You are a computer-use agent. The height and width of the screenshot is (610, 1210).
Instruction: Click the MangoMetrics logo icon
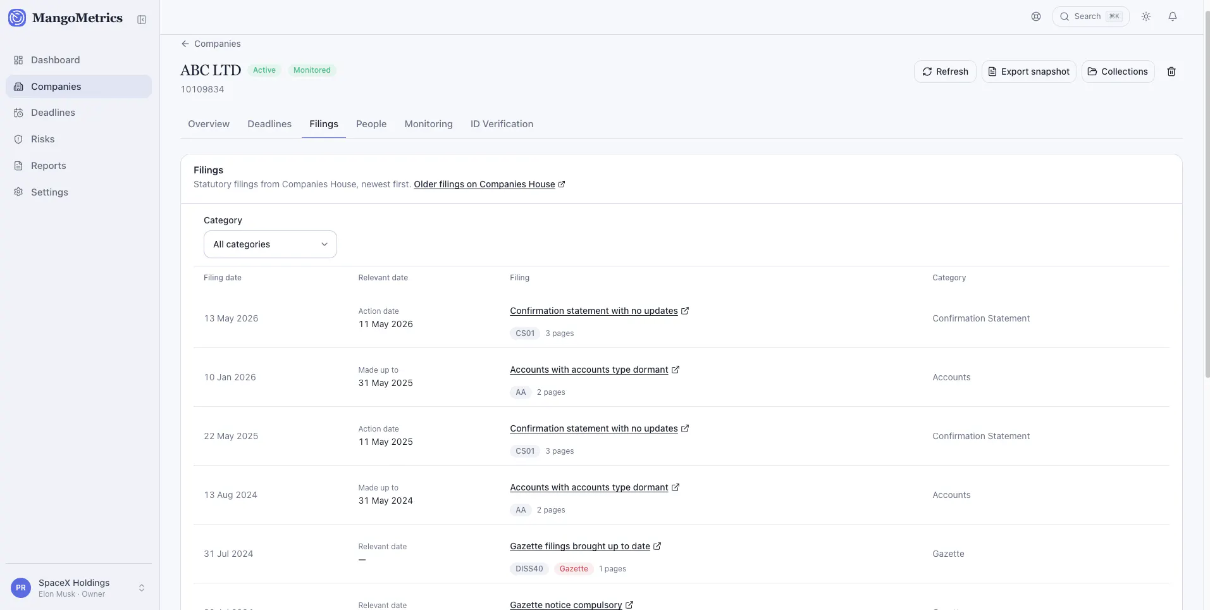tap(17, 18)
